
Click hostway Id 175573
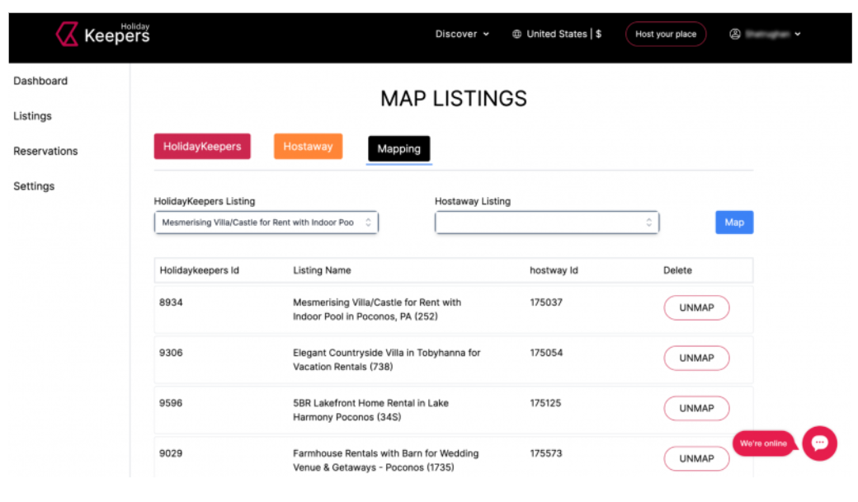click(546, 453)
